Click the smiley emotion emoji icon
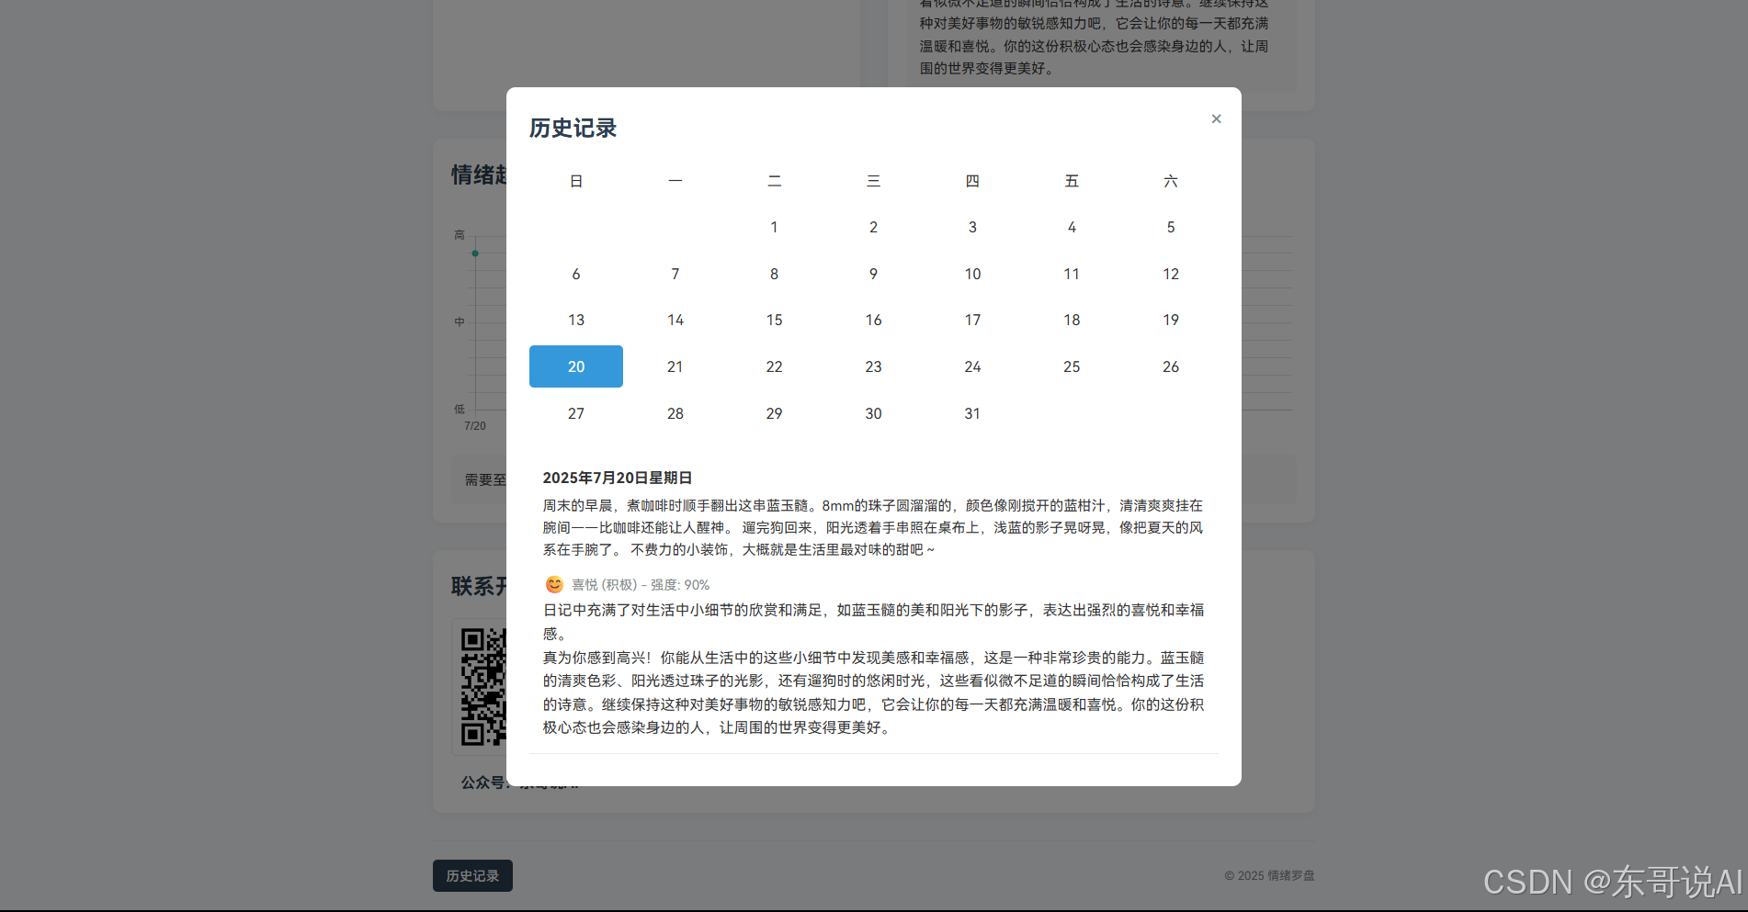 [x=554, y=584]
